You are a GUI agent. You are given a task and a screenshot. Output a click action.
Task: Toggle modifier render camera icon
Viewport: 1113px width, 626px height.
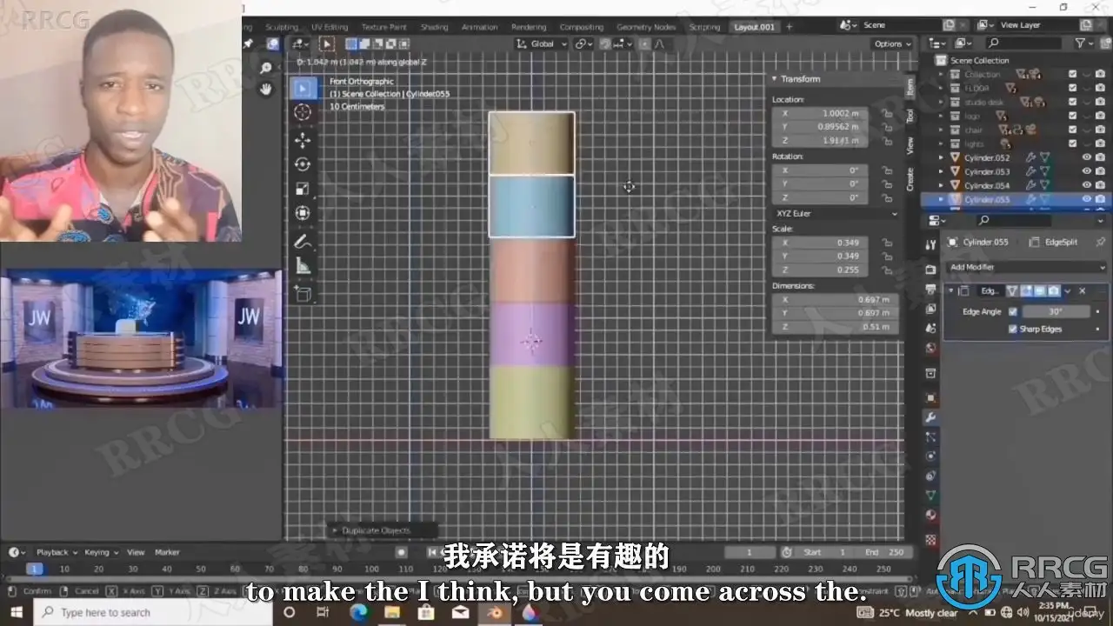click(x=1053, y=290)
